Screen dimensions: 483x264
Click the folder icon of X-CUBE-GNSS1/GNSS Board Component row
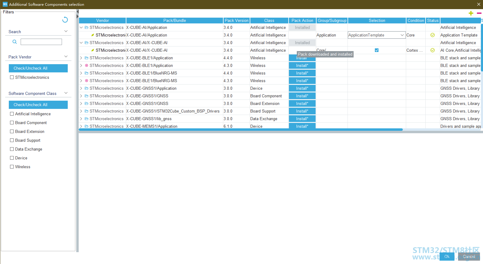pos(87,96)
